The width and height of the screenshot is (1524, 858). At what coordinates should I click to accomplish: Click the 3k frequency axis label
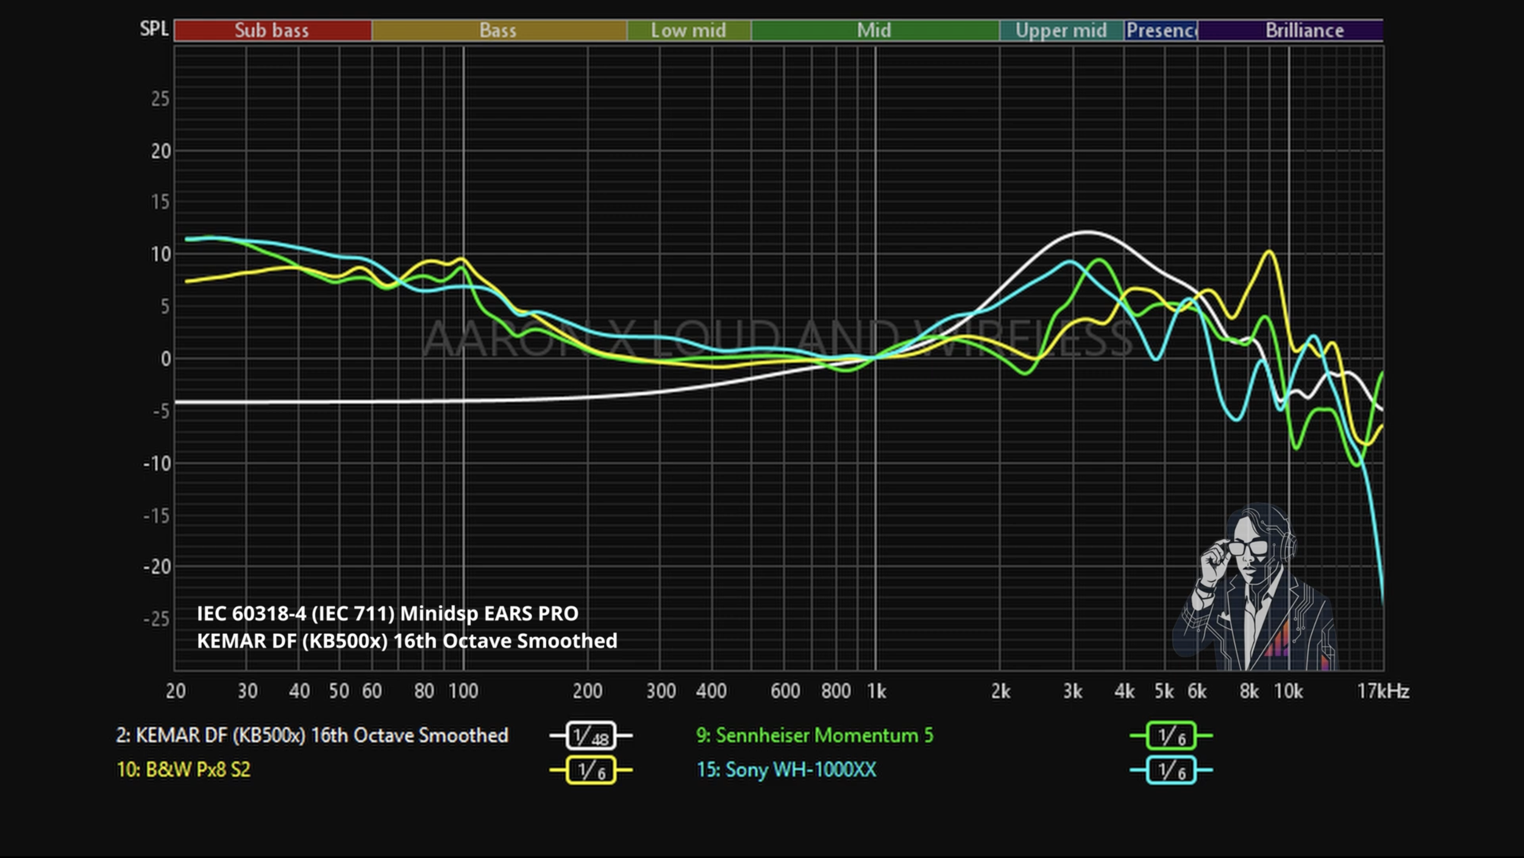(x=1073, y=691)
